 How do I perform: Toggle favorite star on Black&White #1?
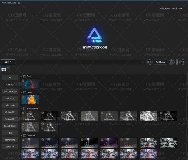point(23,113)
